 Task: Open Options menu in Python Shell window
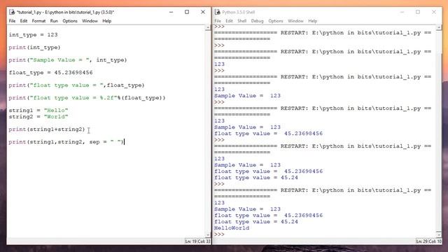point(275,21)
